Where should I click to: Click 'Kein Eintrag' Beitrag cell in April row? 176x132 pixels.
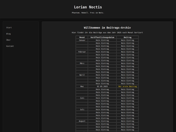pyautogui.click(x=127, y=75)
